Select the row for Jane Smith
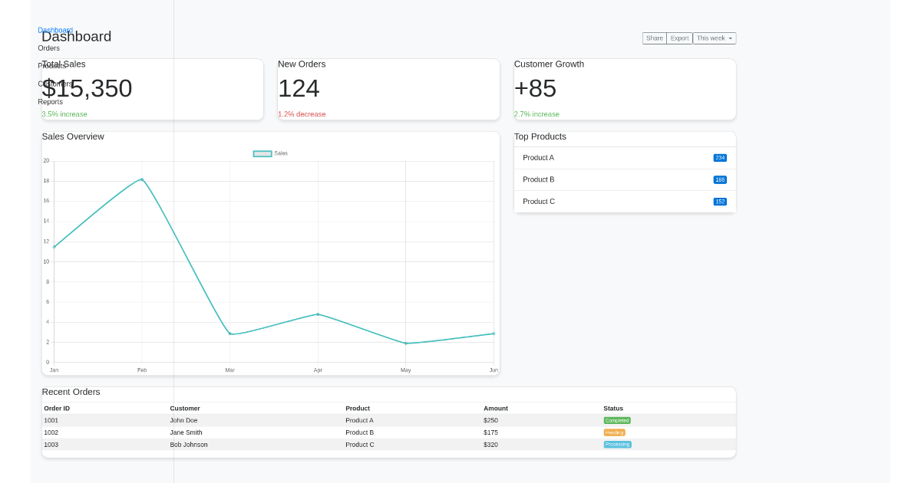The height and width of the screenshot is (483, 921). pos(307,432)
